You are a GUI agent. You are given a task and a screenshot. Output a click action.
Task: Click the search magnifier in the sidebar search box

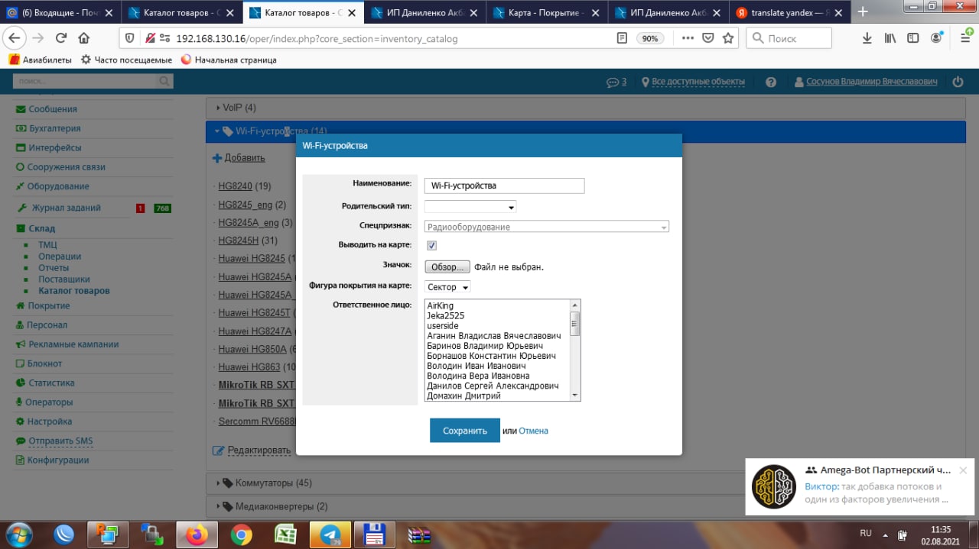(x=164, y=81)
